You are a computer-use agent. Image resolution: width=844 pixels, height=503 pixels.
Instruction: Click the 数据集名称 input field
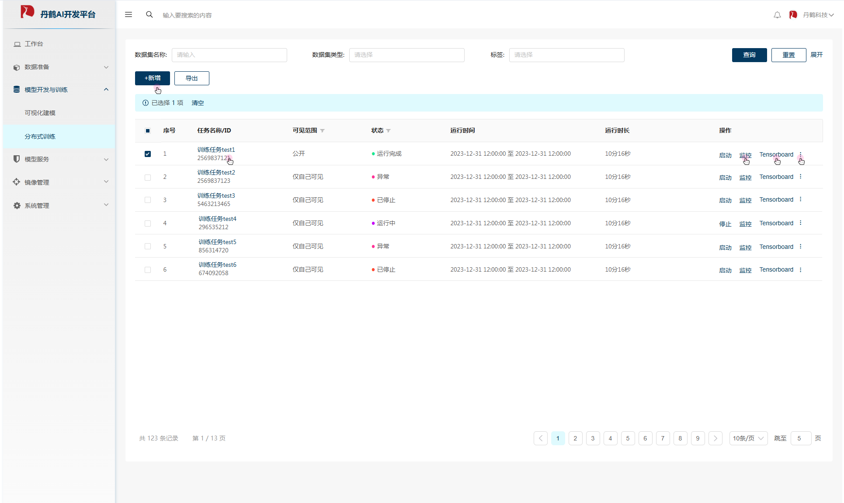pyautogui.click(x=229, y=55)
